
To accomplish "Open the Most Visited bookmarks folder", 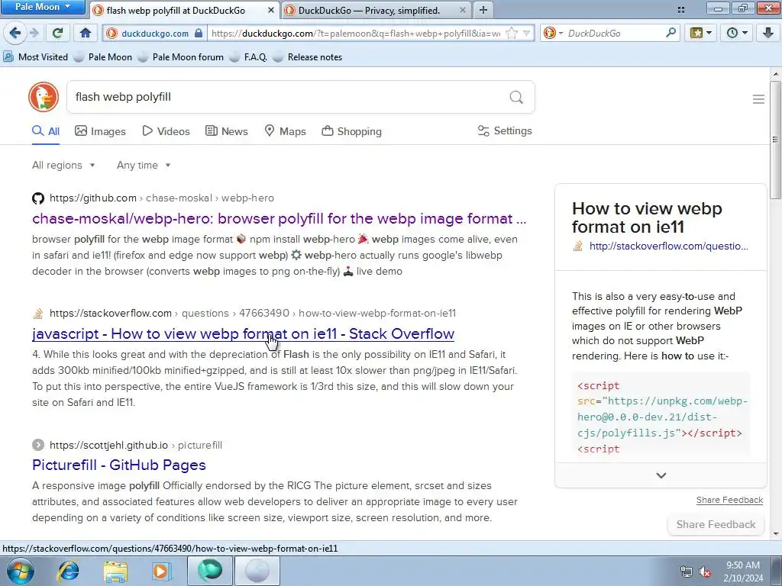I will pos(35,56).
